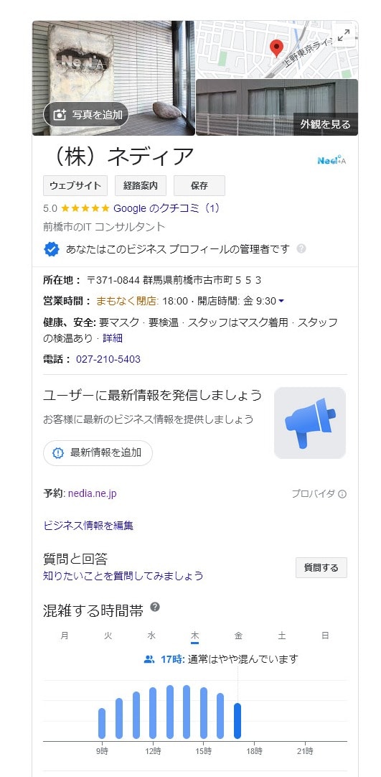
Task: Click the camera icon to add photo
Action: pos(60,115)
